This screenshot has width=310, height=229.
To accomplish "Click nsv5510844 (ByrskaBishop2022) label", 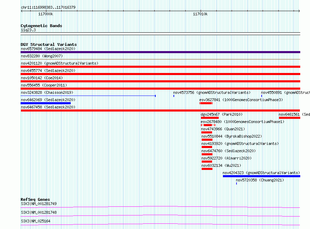I will [x=232, y=136].
